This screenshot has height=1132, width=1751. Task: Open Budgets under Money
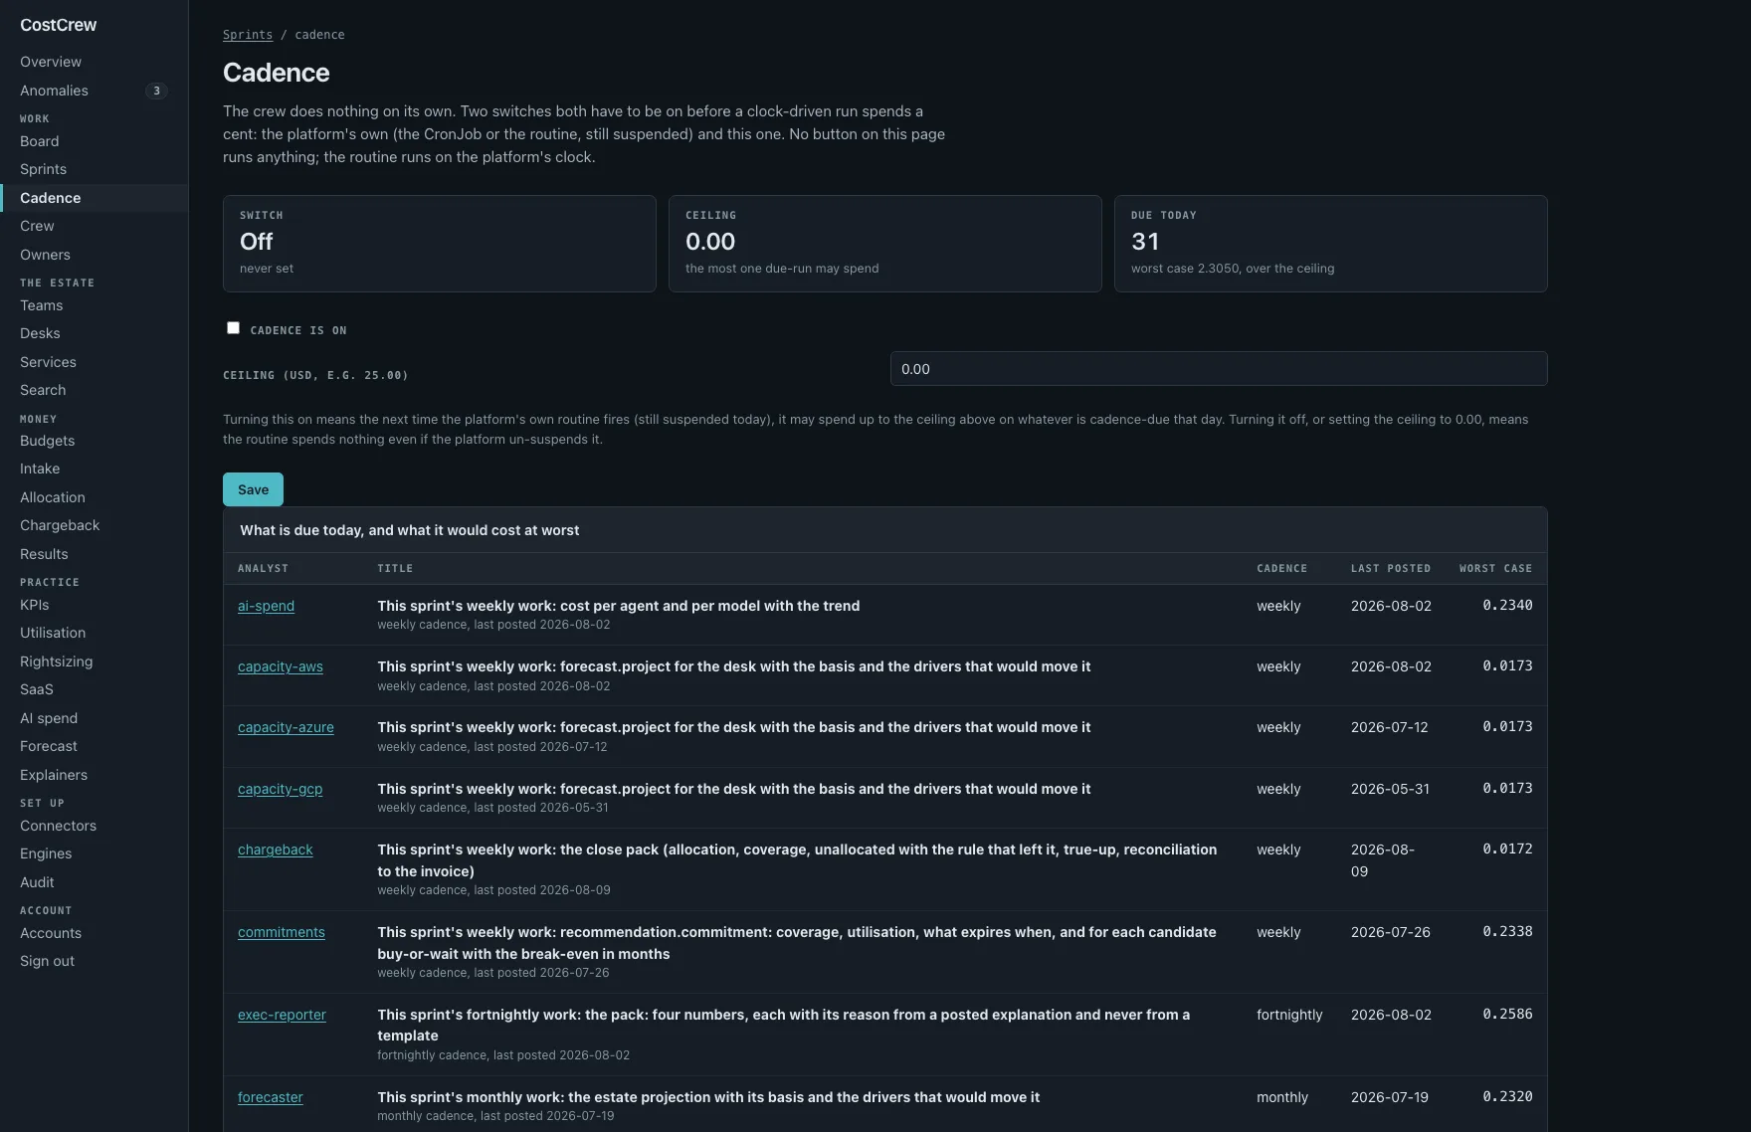pyautogui.click(x=94, y=441)
